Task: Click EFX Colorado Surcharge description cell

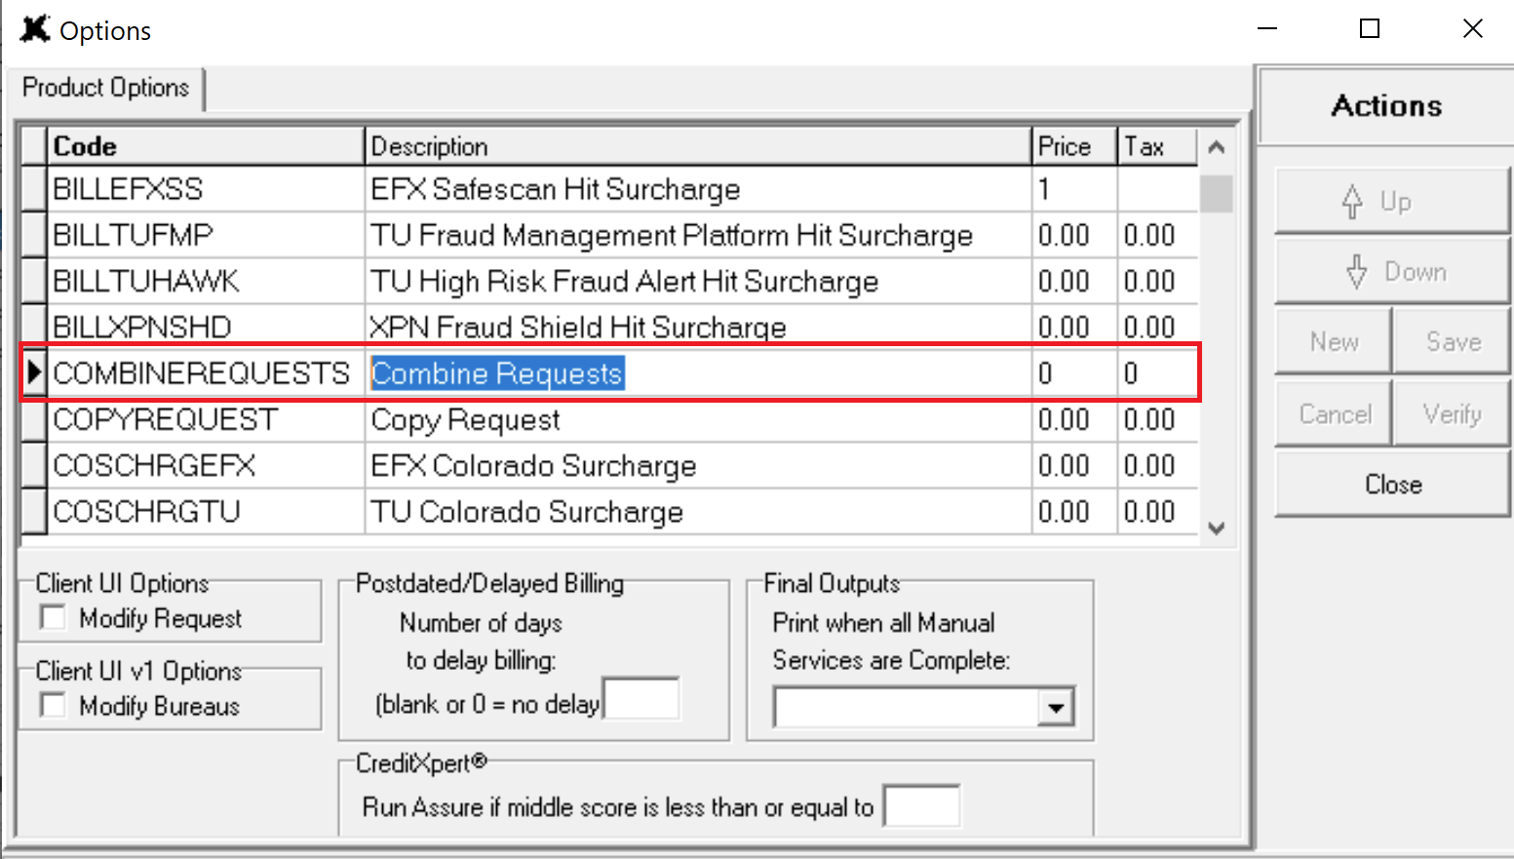Action: pos(698,465)
